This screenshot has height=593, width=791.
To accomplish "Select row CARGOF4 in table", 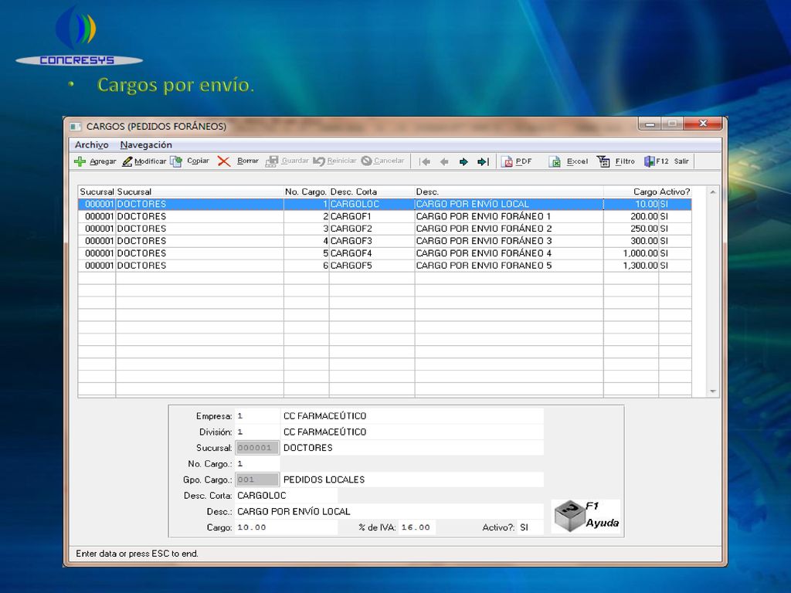I will pos(385,253).
